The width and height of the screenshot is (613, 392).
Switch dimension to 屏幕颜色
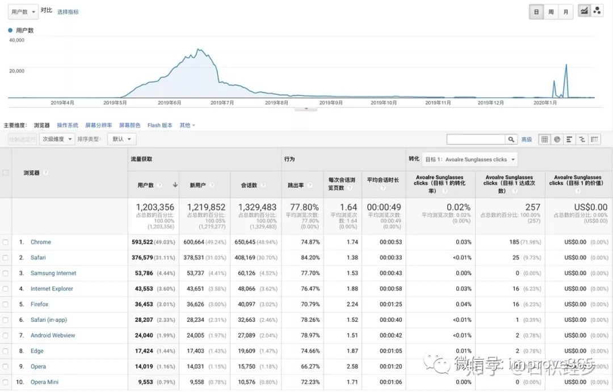tap(130, 125)
